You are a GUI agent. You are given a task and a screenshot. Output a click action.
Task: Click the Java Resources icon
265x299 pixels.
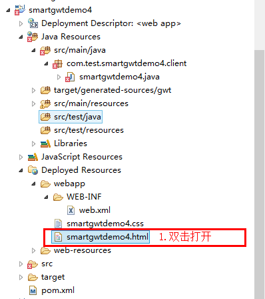[33, 37]
